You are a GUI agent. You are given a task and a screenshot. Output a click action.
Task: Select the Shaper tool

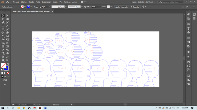coord(3,33)
